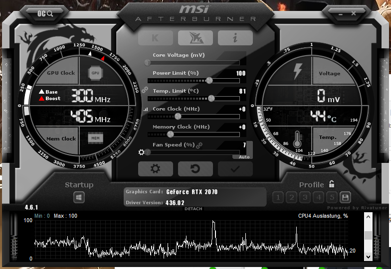Click the Fan Speed value field
The image size is (391, 269).
click(x=244, y=145)
